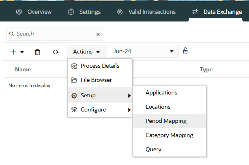Select Process Details from Actions menu
249x165 pixels.
click(x=100, y=66)
